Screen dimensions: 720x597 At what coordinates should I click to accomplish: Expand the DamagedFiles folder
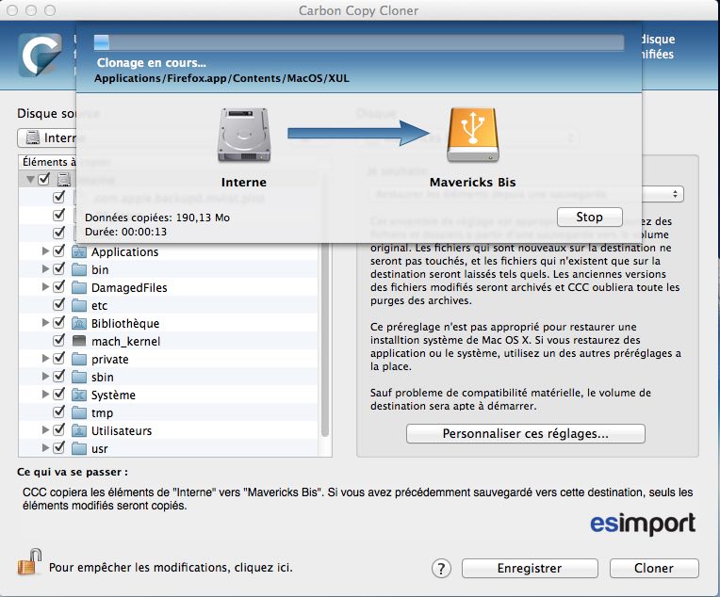coord(45,287)
